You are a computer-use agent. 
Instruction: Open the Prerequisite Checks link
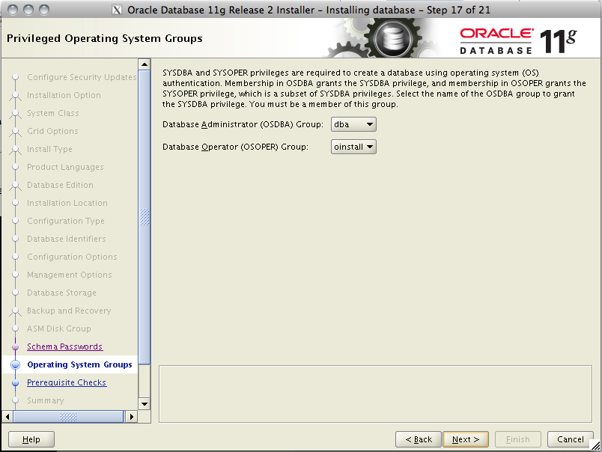tap(67, 382)
